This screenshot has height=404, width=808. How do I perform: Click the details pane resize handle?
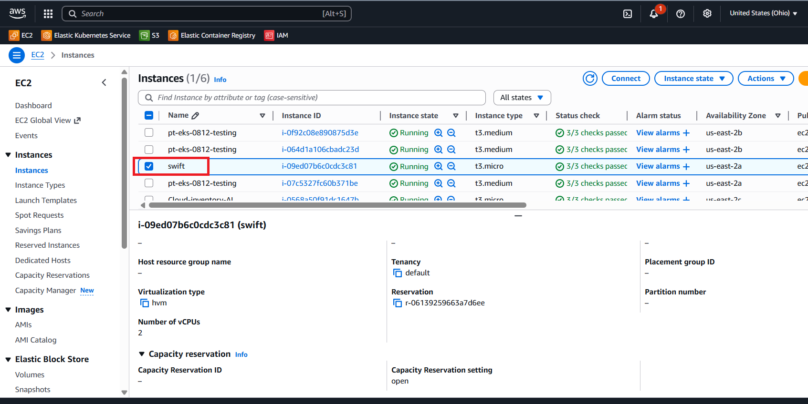(x=518, y=216)
